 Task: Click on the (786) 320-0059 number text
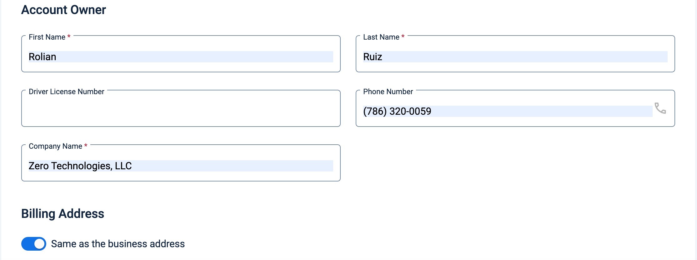(397, 111)
